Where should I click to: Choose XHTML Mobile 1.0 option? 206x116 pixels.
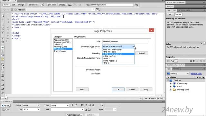118,61
